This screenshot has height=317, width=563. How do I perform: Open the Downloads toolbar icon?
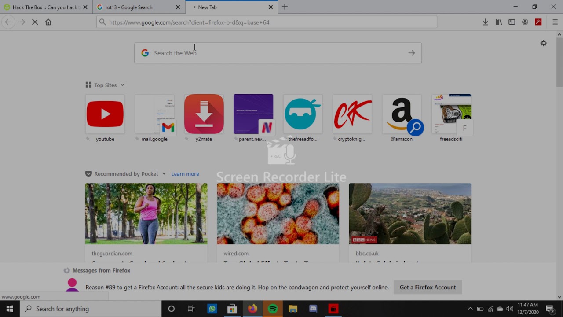(x=486, y=22)
